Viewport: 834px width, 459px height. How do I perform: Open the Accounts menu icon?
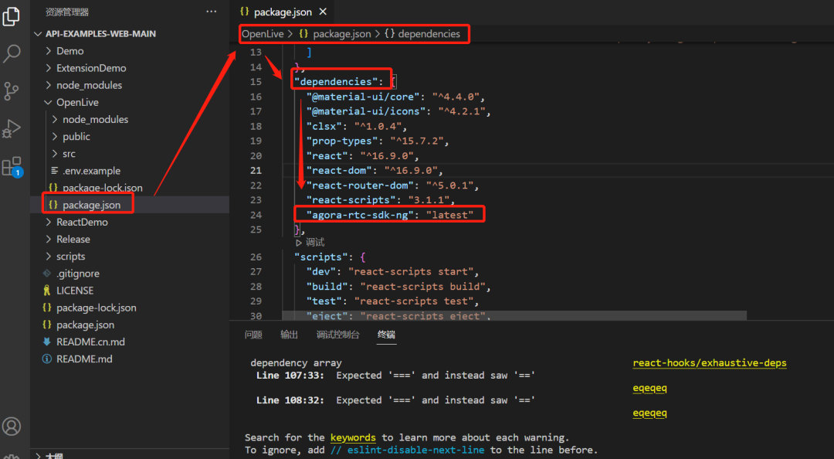click(12, 426)
